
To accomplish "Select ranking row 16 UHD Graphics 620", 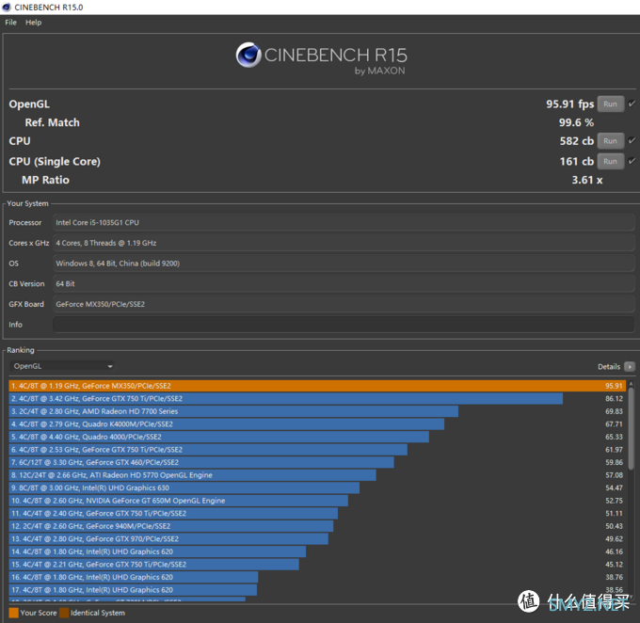I will coord(317,577).
